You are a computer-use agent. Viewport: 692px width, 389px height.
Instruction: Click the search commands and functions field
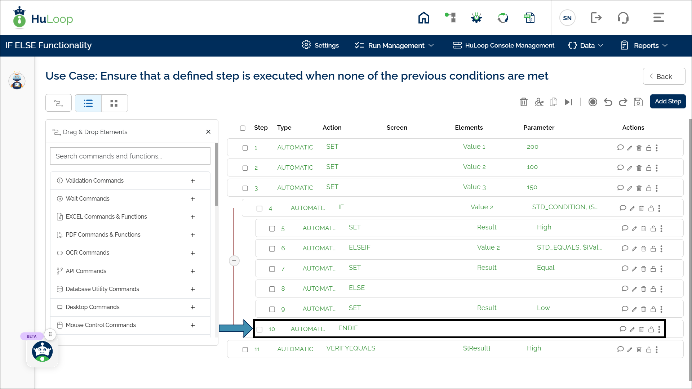[x=130, y=156]
